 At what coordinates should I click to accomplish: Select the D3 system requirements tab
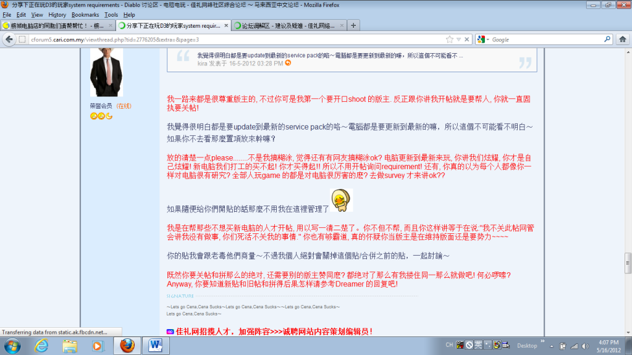[x=174, y=25]
